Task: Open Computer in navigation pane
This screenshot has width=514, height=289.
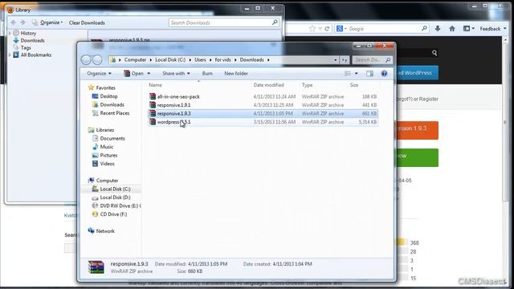Action: coord(107,181)
